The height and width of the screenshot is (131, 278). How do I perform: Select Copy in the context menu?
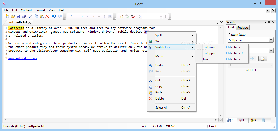[x=171, y=86]
